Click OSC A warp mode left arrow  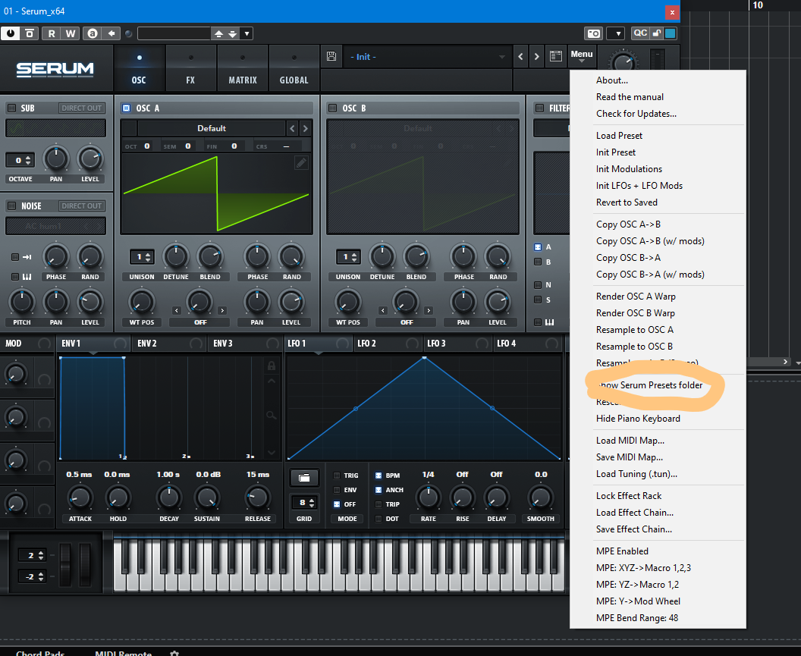tap(176, 311)
